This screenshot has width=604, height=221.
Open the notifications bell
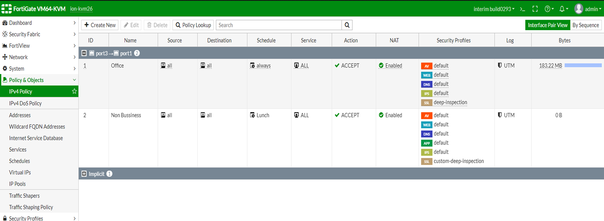point(562,9)
